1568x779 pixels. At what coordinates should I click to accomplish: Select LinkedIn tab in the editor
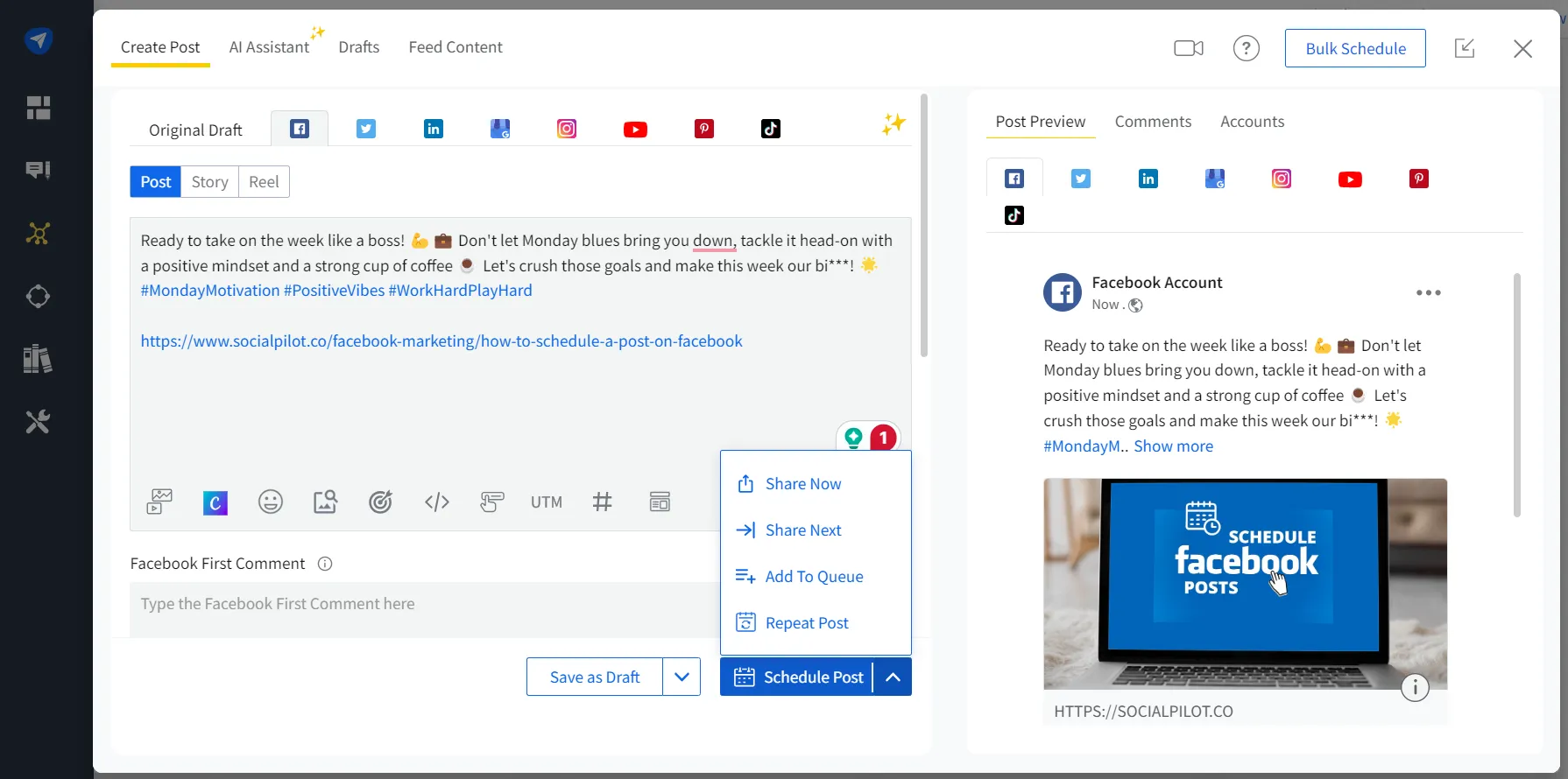click(x=434, y=129)
